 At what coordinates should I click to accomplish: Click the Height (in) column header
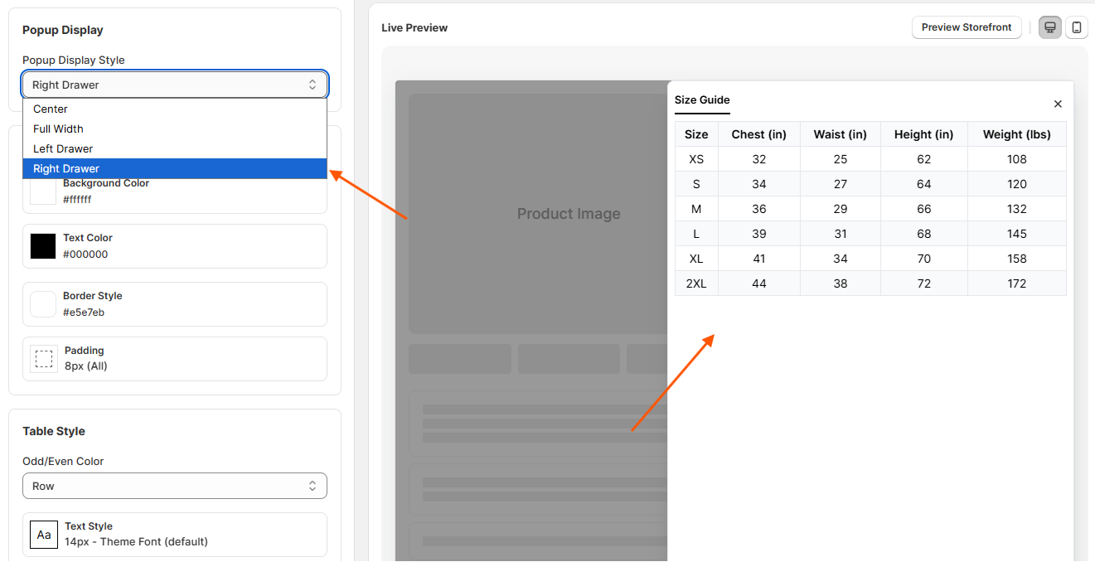click(924, 134)
